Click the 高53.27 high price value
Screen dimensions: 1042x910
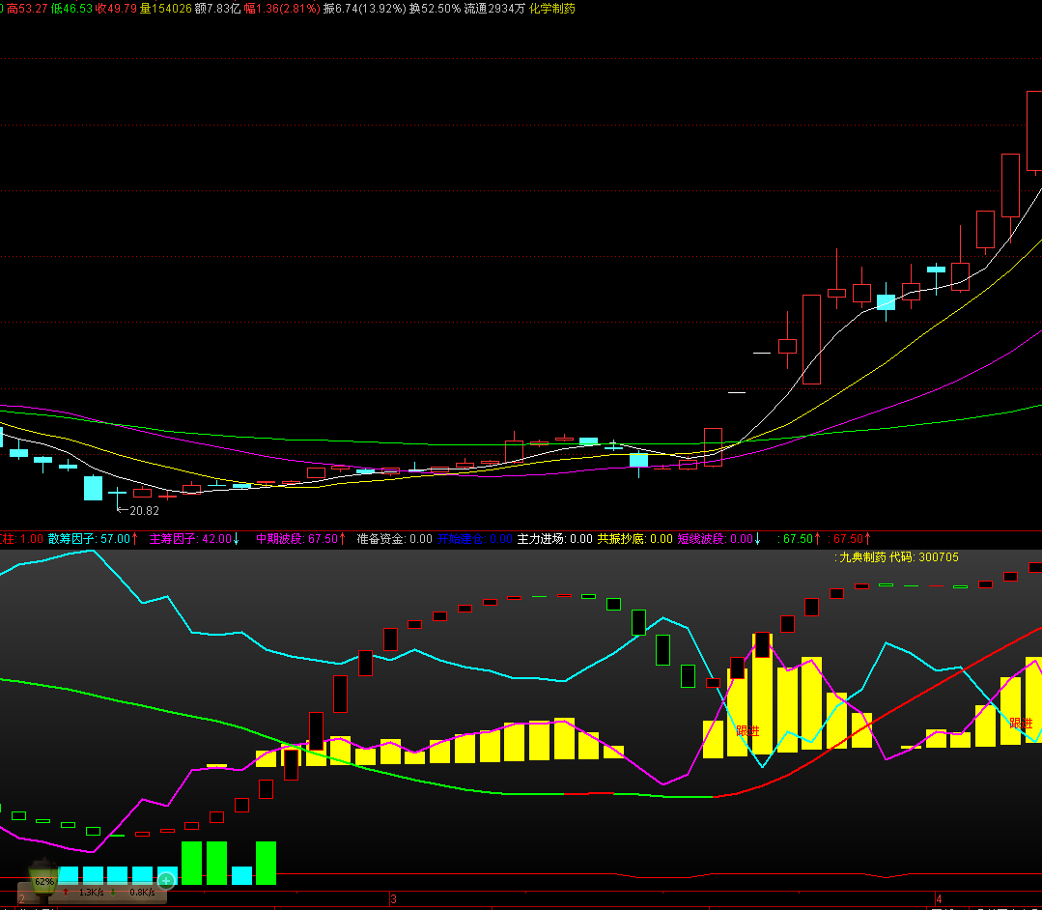tap(27, 9)
